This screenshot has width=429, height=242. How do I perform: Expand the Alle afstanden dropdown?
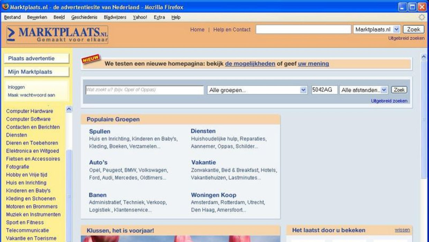click(x=363, y=90)
